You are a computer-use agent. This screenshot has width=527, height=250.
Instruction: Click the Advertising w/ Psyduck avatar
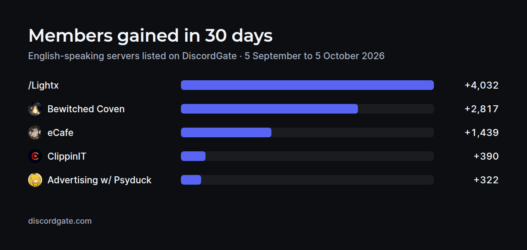(x=35, y=180)
